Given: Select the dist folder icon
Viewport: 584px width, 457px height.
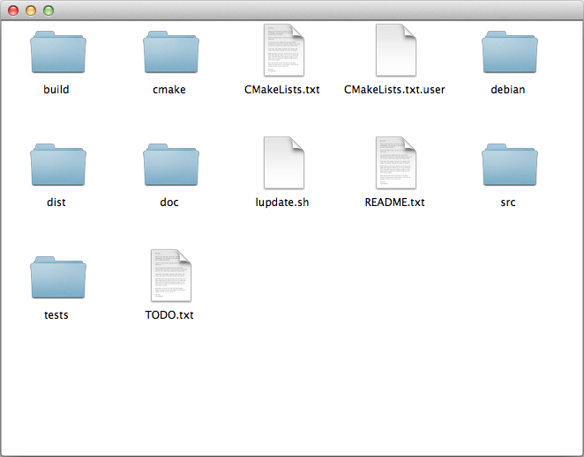Looking at the screenshot, I should point(58,165).
